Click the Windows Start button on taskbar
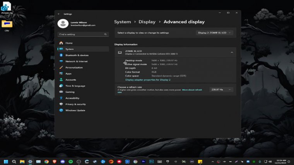The width and height of the screenshot is (294, 165). 6,161
